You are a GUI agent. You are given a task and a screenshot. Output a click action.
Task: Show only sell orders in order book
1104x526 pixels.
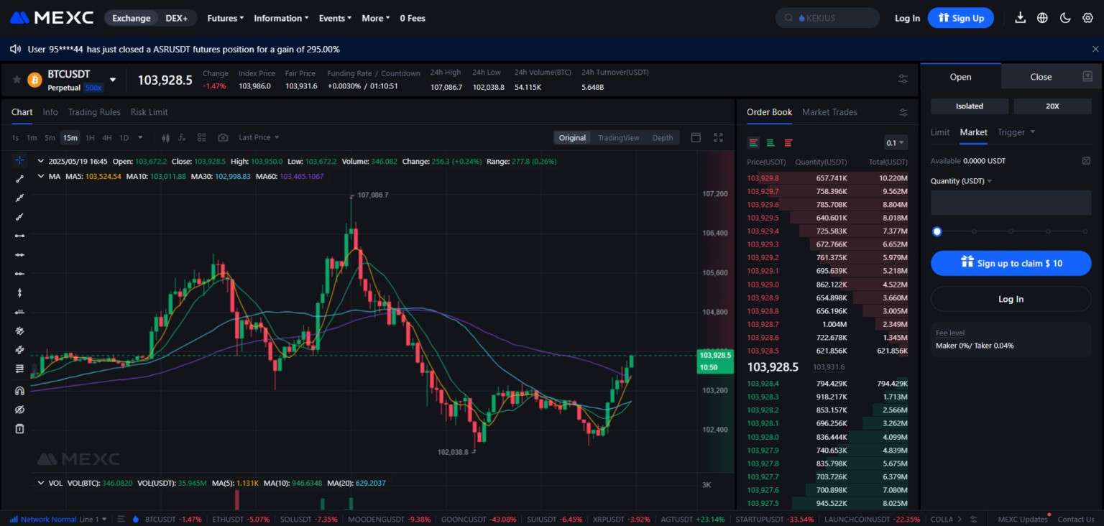tap(788, 142)
